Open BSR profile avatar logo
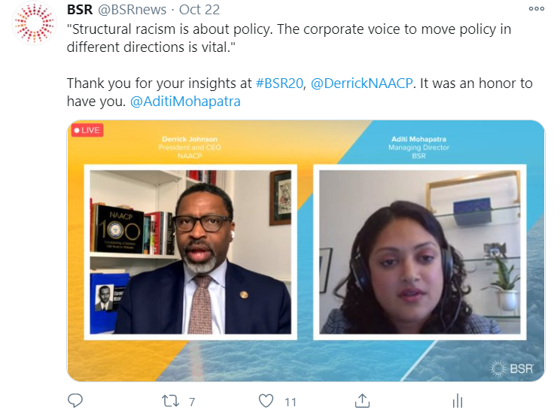560x416 pixels. click(35, 23)
